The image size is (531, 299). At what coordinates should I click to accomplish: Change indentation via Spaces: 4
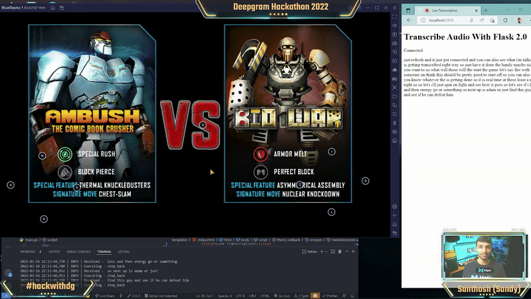click(x=225, y=296)
